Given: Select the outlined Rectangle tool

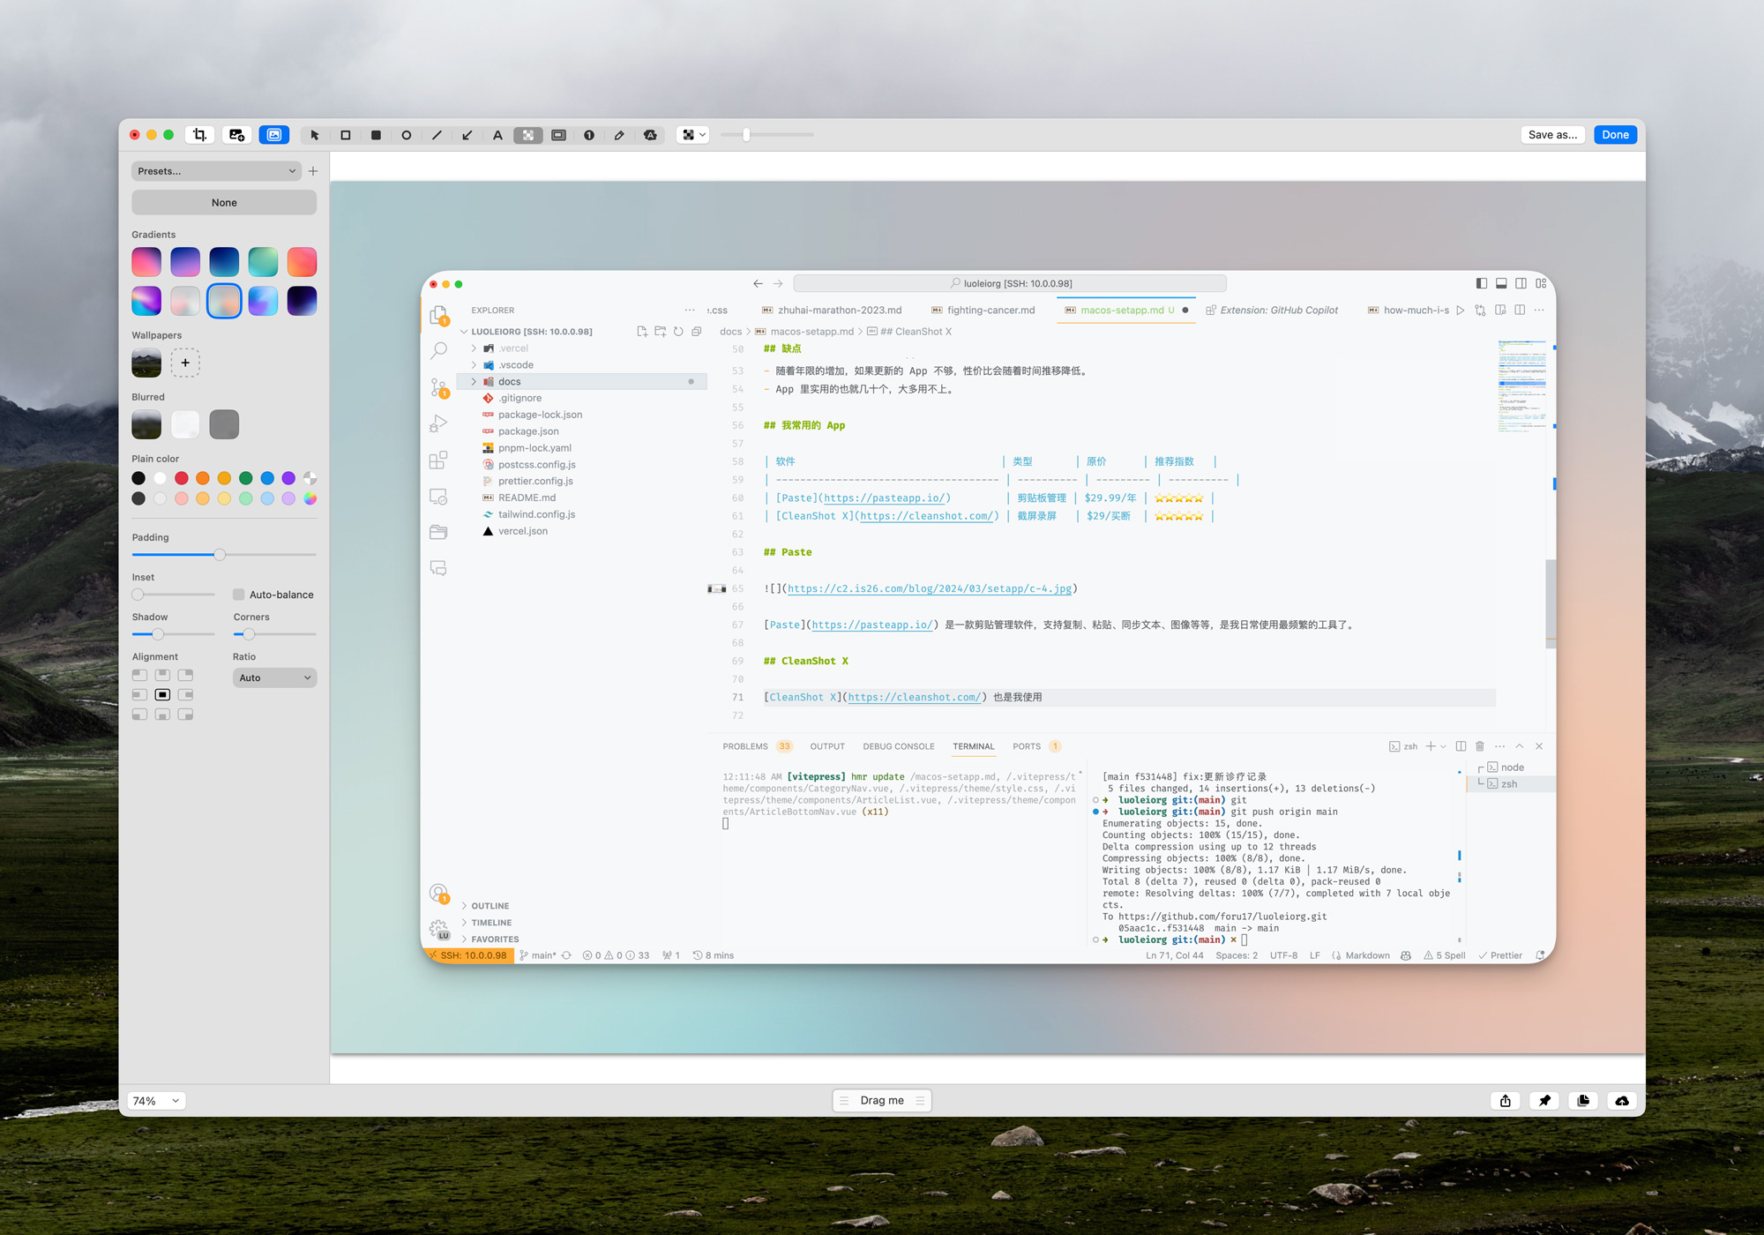Looking at the screenshot, I should 346,135.
